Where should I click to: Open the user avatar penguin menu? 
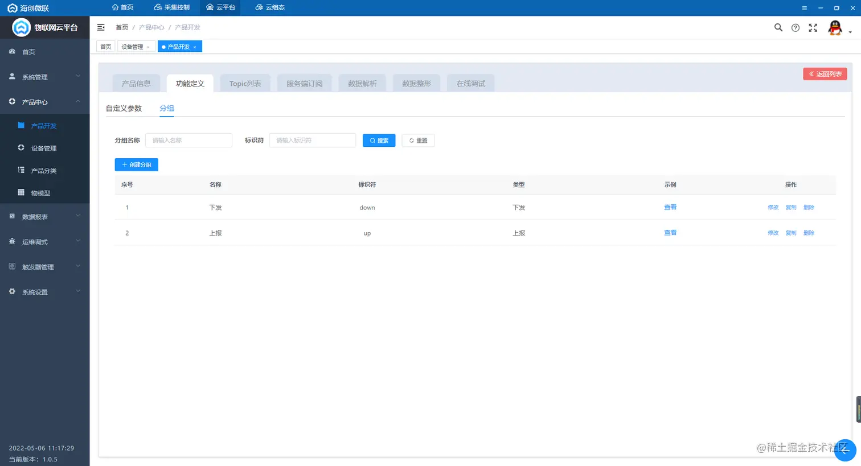835,28
